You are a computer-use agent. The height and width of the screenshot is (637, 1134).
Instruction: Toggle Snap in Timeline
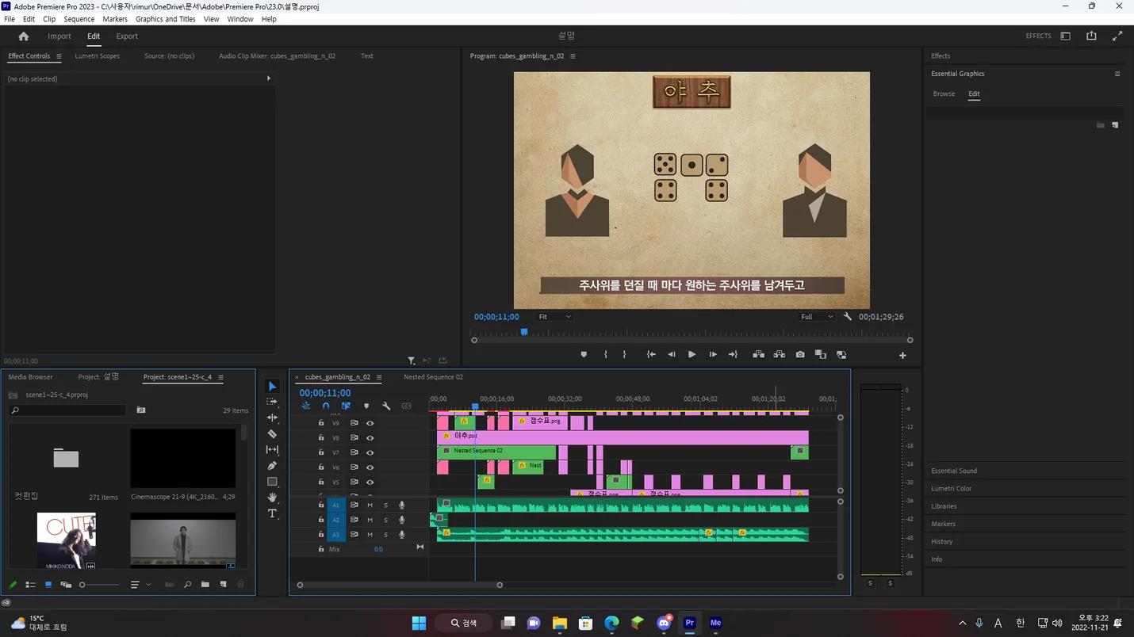(x=326, y=406)
